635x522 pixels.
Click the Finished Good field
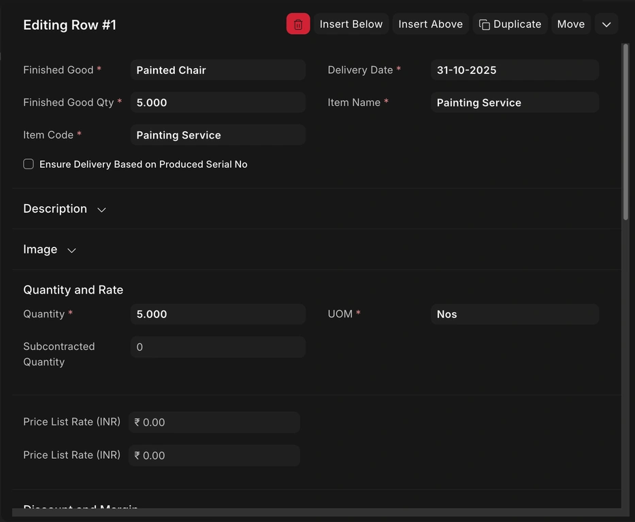click(x=217, y=70)
